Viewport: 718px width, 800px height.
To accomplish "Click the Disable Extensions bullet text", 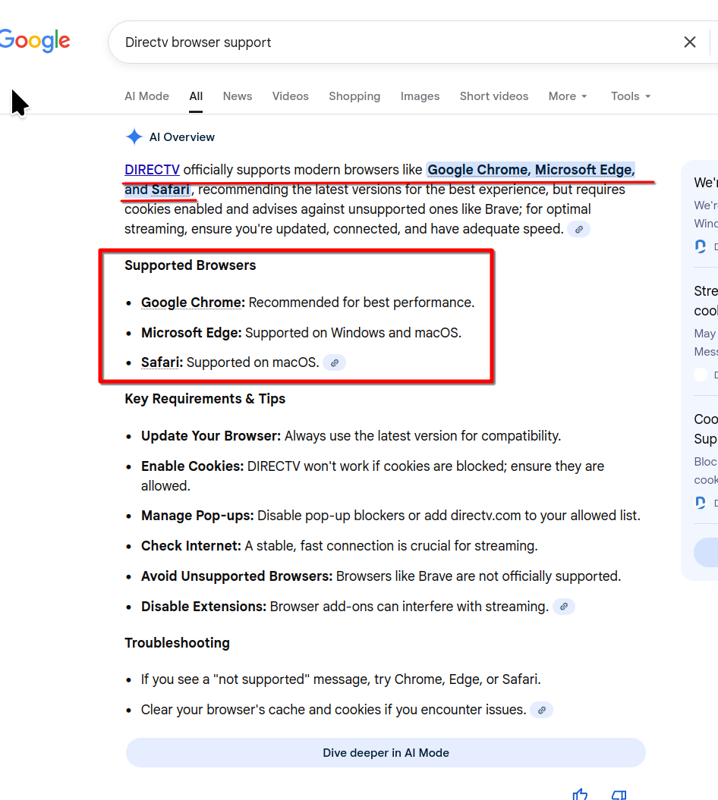I will [345, 607].
